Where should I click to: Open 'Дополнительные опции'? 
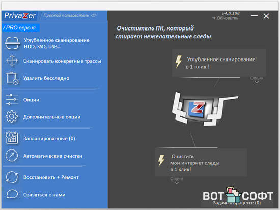[52, 117]
